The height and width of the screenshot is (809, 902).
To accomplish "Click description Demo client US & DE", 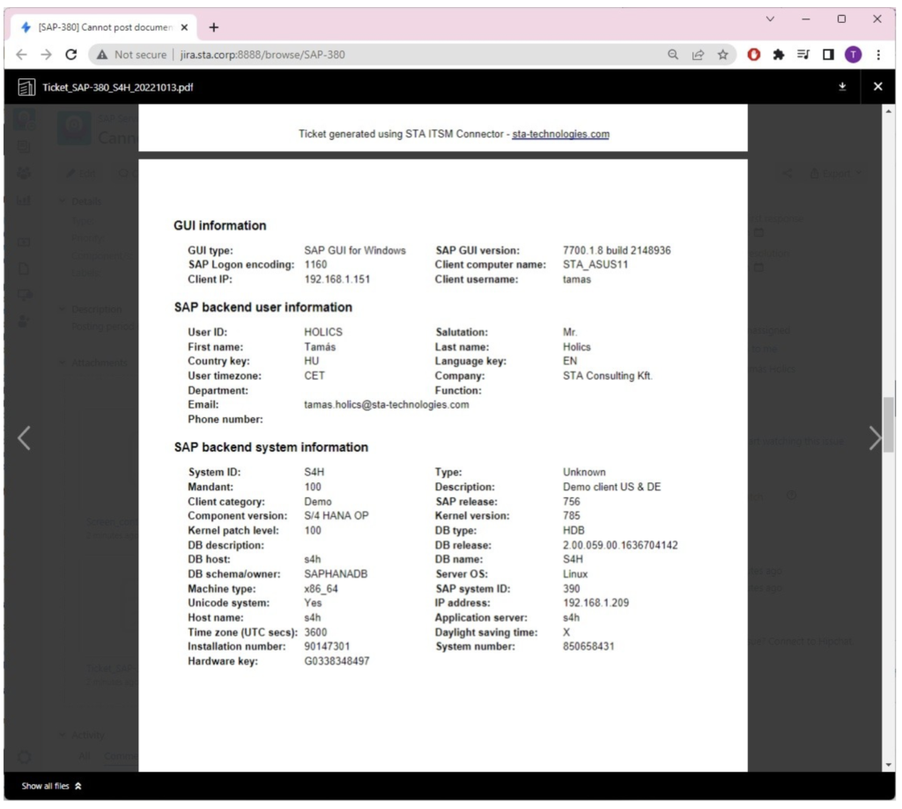I will 611,487.
